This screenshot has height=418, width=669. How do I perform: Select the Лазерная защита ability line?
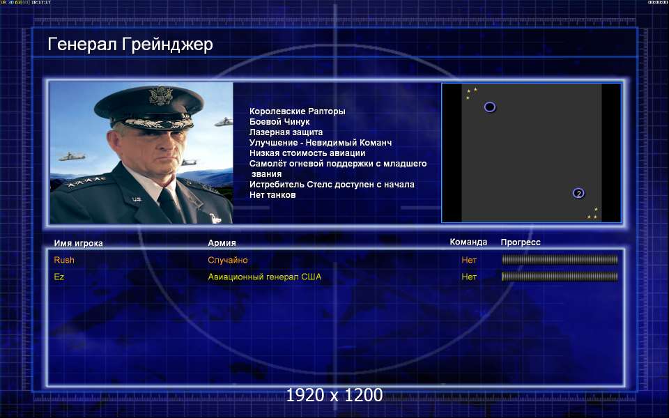(286, 132)
